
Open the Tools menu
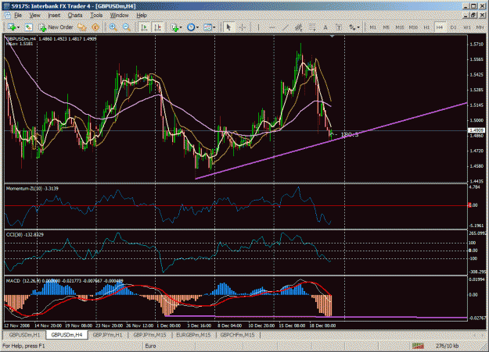96,16
